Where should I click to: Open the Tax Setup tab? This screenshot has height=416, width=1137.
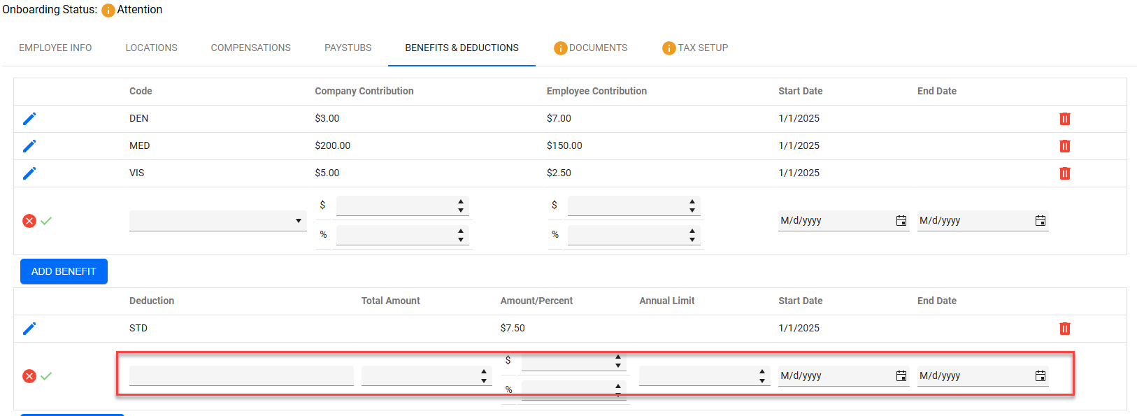tap(695, 48)
